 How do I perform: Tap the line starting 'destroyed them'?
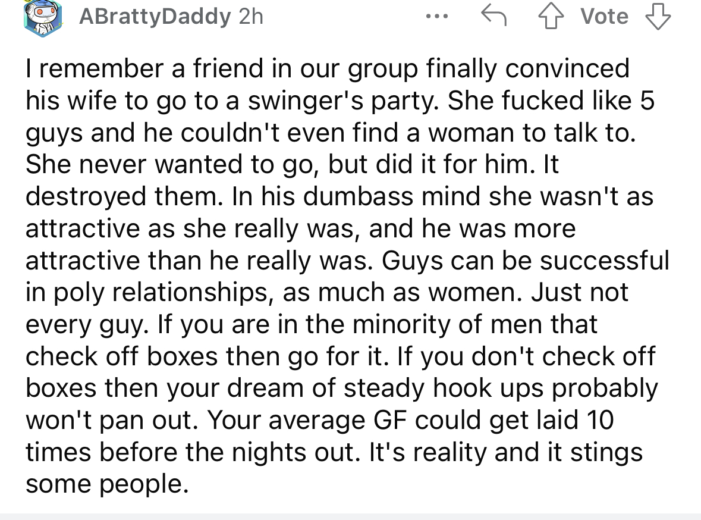tap(340, 196)
